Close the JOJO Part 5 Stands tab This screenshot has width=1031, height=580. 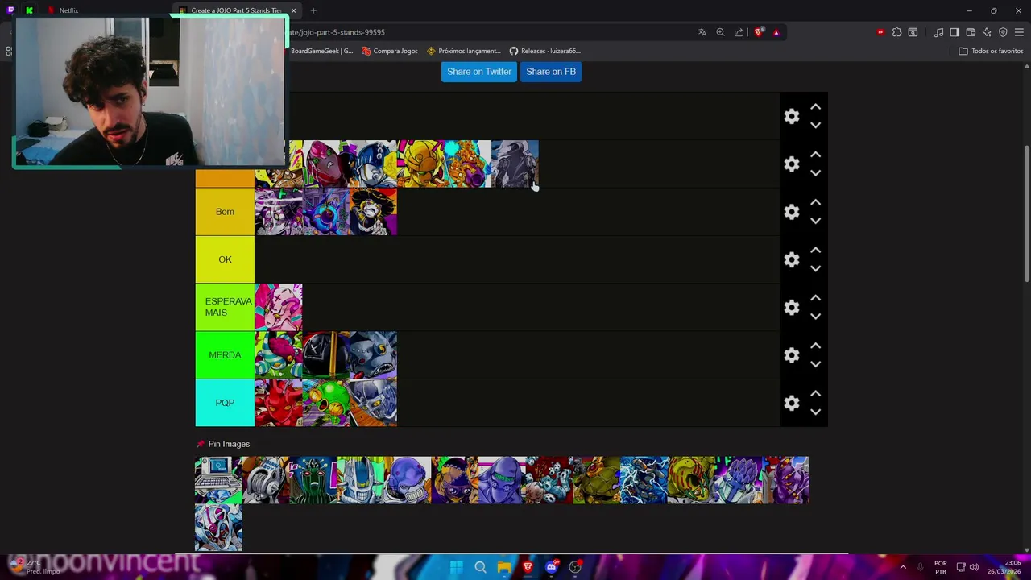[x=293, y=10]
